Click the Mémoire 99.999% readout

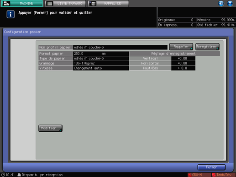(216, 20)
